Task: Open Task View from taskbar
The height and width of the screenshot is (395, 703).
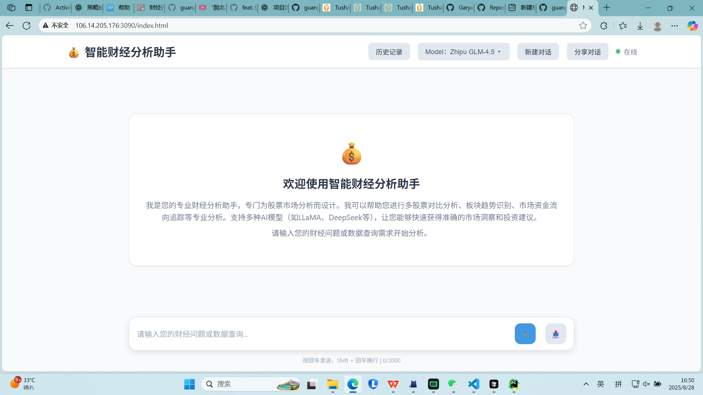Action: point(312,384)
